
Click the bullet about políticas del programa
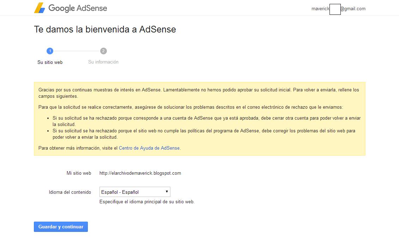204,134
